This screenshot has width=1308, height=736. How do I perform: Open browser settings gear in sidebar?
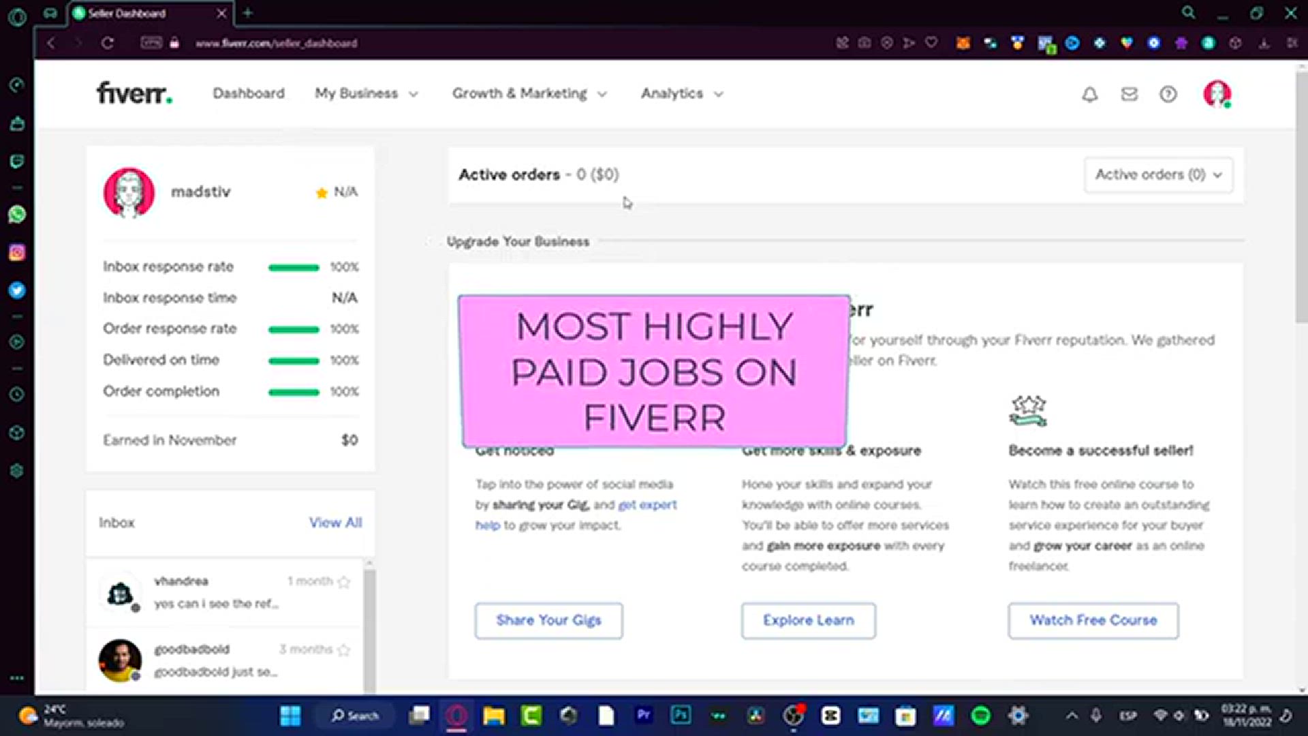pos(17,471)
